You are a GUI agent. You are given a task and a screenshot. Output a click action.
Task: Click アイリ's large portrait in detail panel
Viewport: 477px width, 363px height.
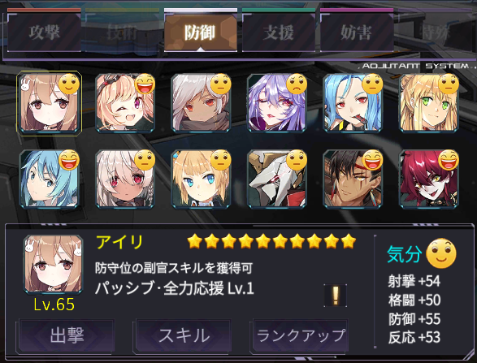(54, 265)
